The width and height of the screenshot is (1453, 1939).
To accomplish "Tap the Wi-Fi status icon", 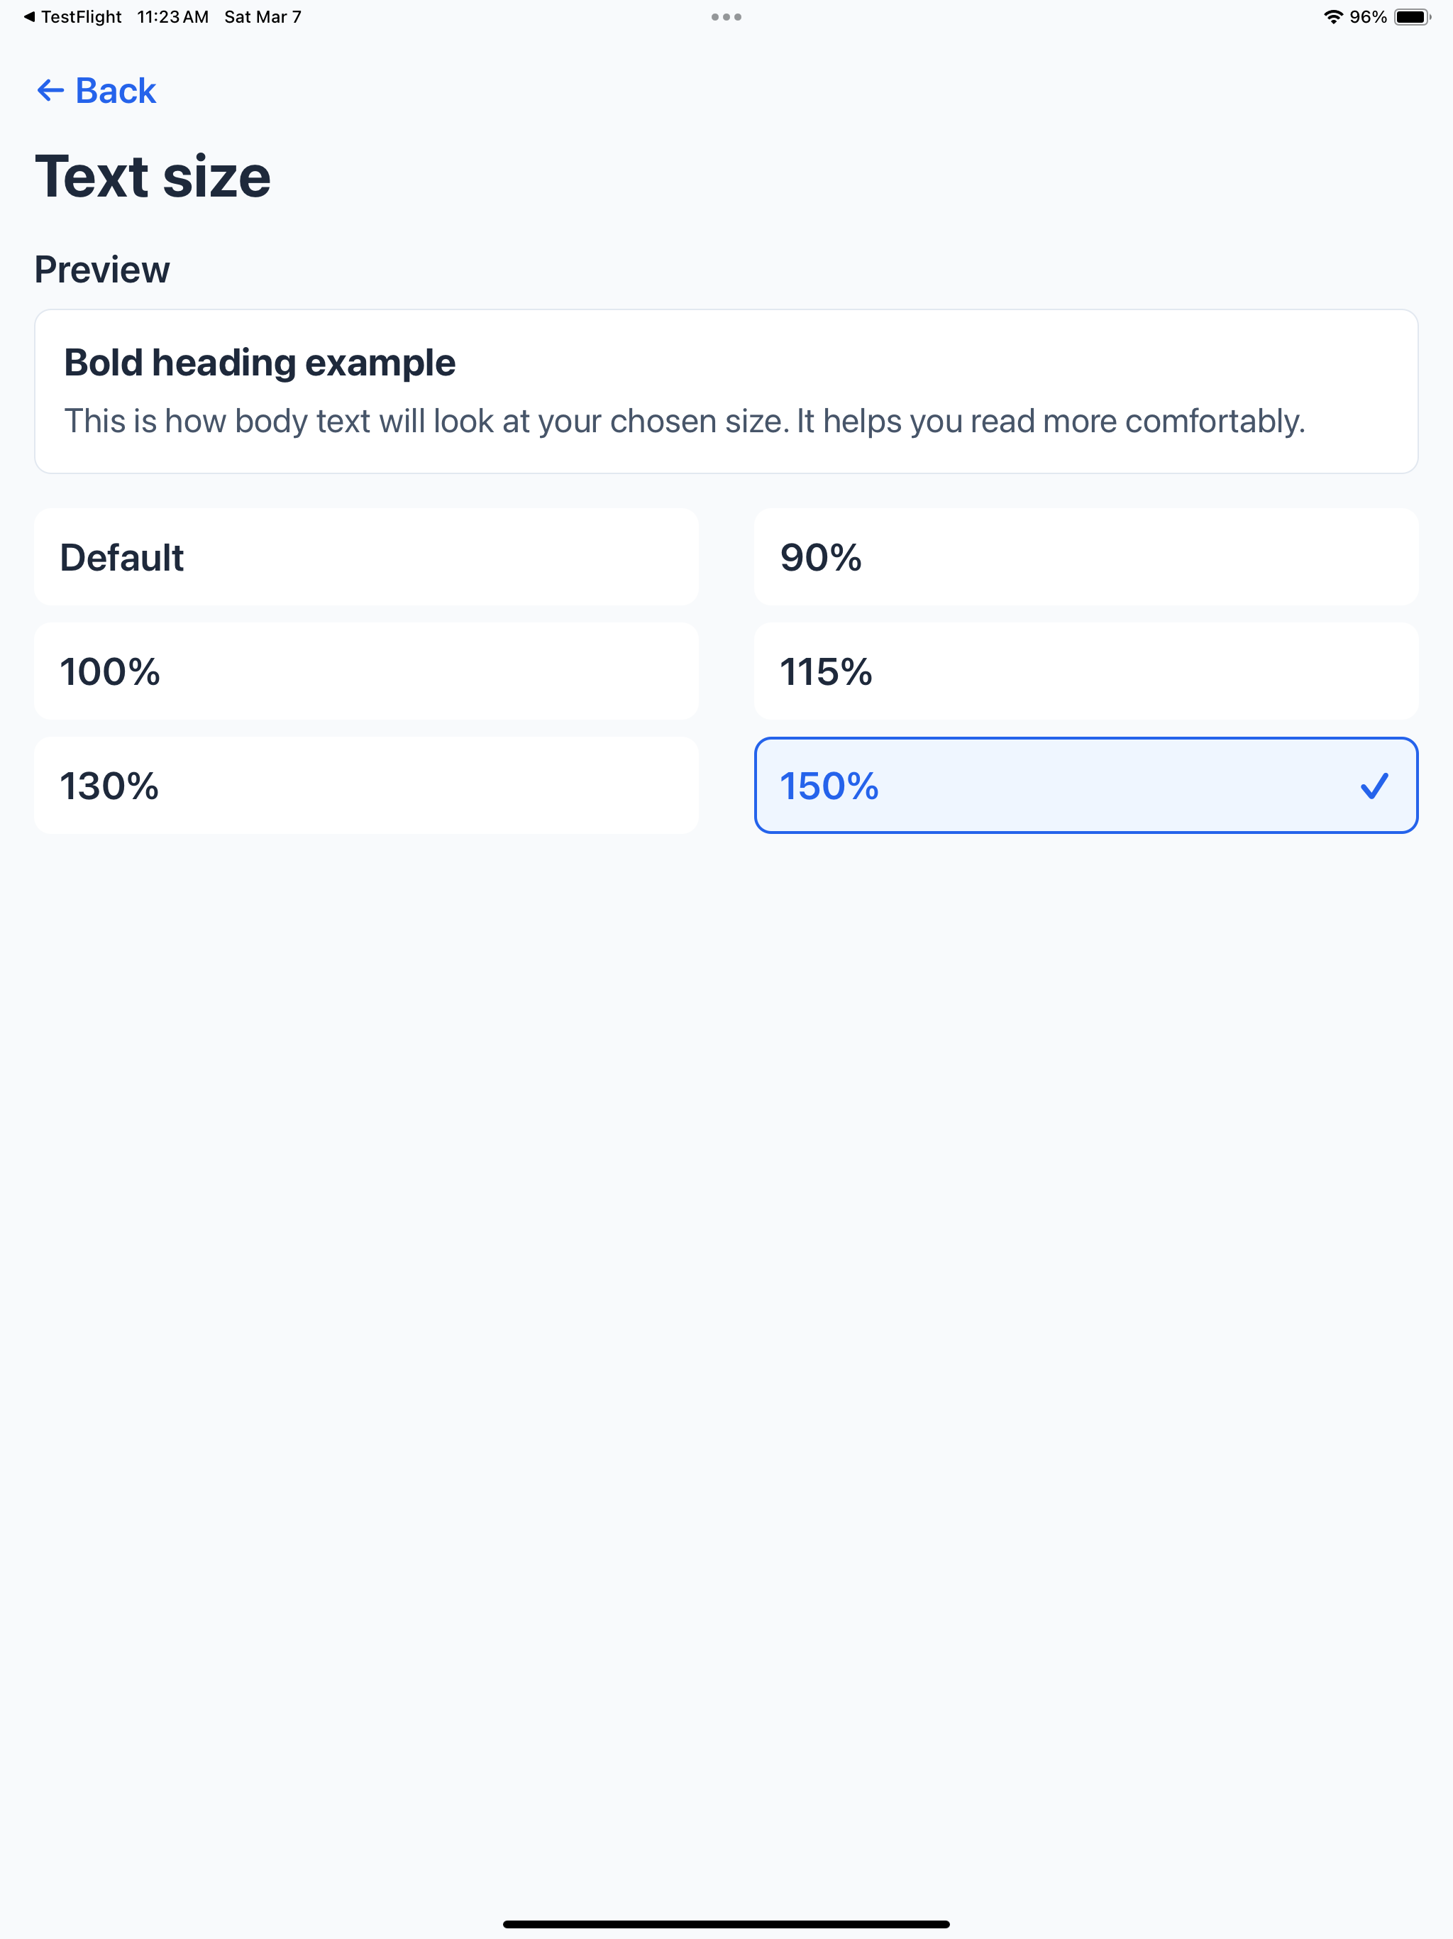I will [x=1333, y=16].
